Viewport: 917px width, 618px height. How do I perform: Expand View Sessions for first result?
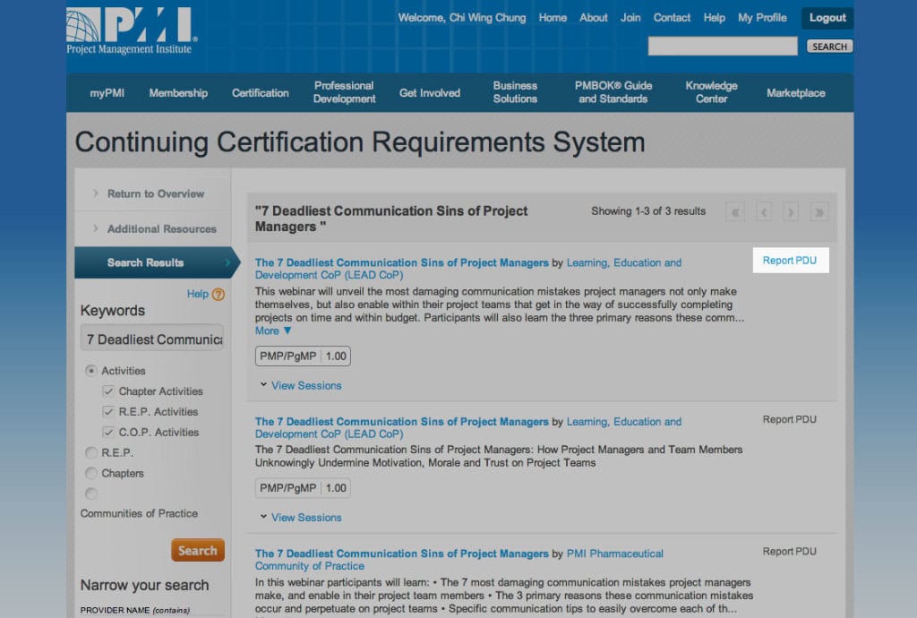(301, 385)
